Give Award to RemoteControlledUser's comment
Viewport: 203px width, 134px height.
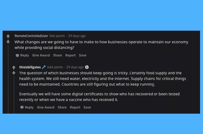coord(41,55)
